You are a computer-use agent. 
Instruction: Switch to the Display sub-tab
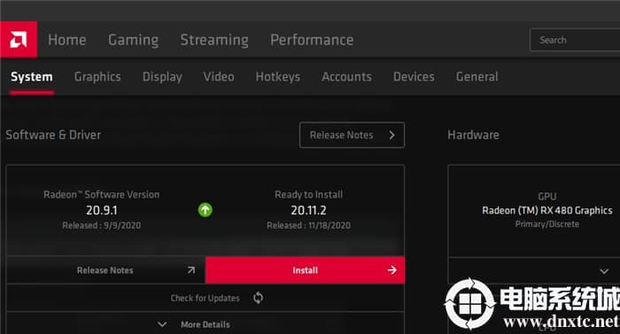[x=162, y=77]
